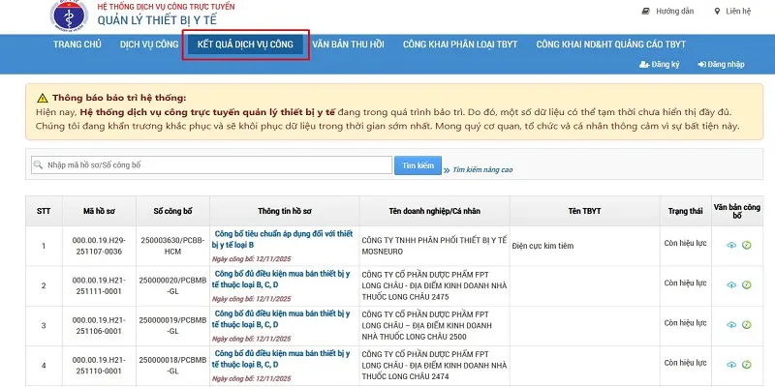Focus the mã hồ sơ search field

(x=211, y=164)
